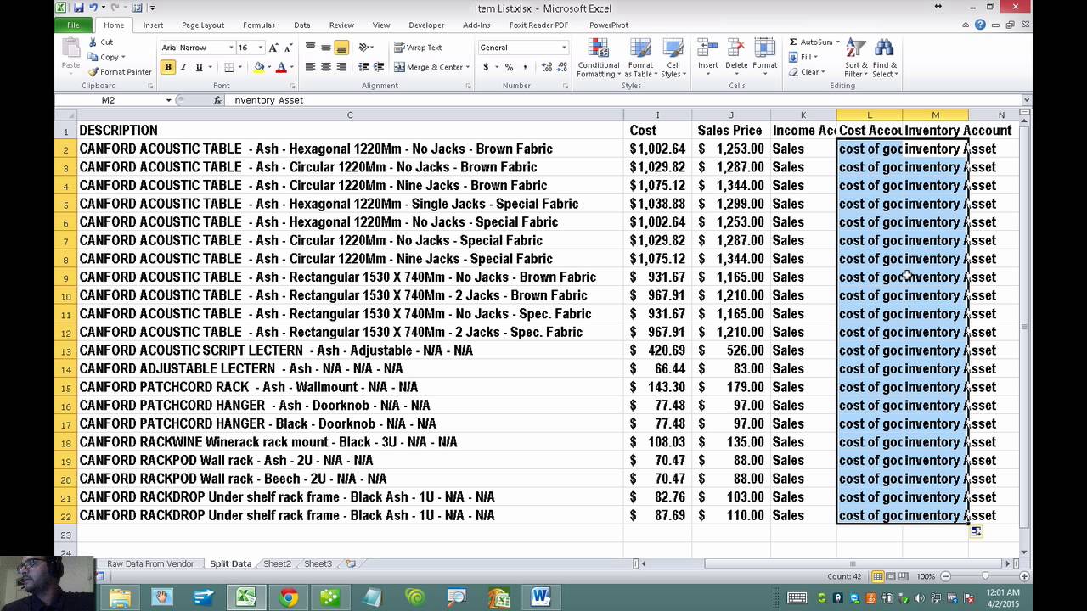Select the row 13 header
The image size is (1087, 611).
tap(65, 350)
